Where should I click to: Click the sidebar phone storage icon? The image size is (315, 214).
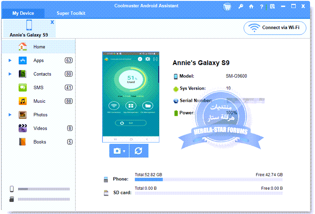pyautogui.click(x=12, y=189)
